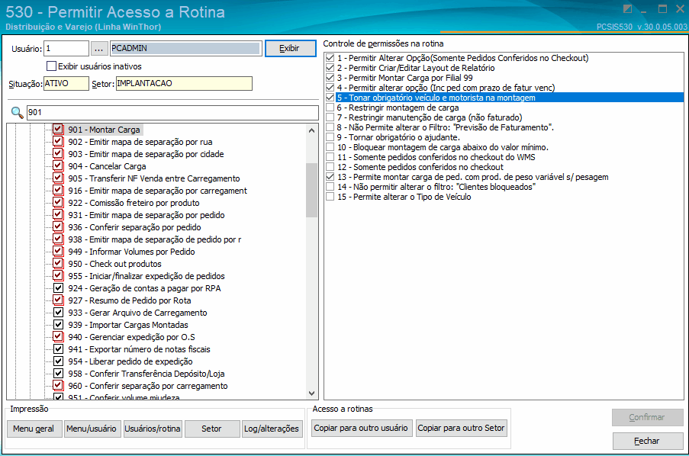Enable permission 12 - pedidos conferidos no checkout
This screenshot has width=689, height=456.
click(x=330, y=167)
